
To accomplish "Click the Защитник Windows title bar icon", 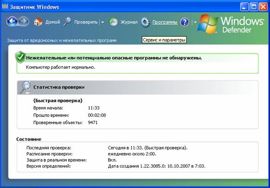I will pyautogui.click(x=5, y=6).
